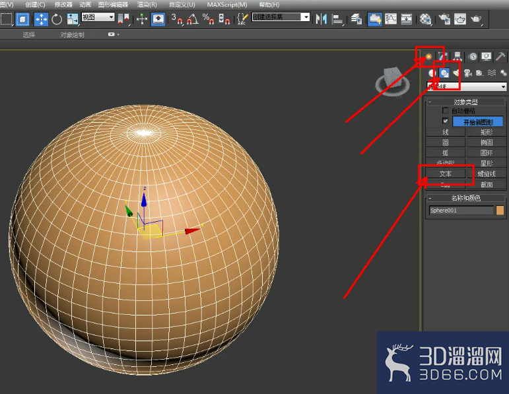The height and width of the screenshot is (394, 509).
Task: Select the Geometry category icon
Action: click(432, 73)
